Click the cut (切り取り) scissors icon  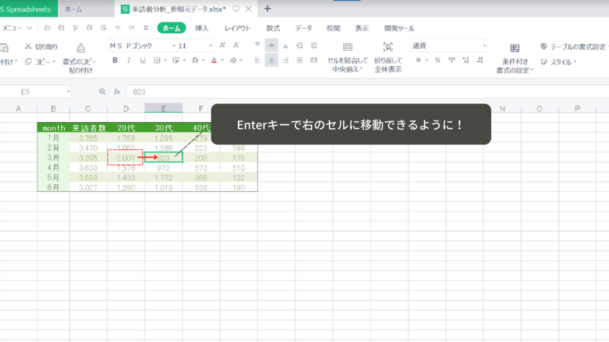pos(28,46)
